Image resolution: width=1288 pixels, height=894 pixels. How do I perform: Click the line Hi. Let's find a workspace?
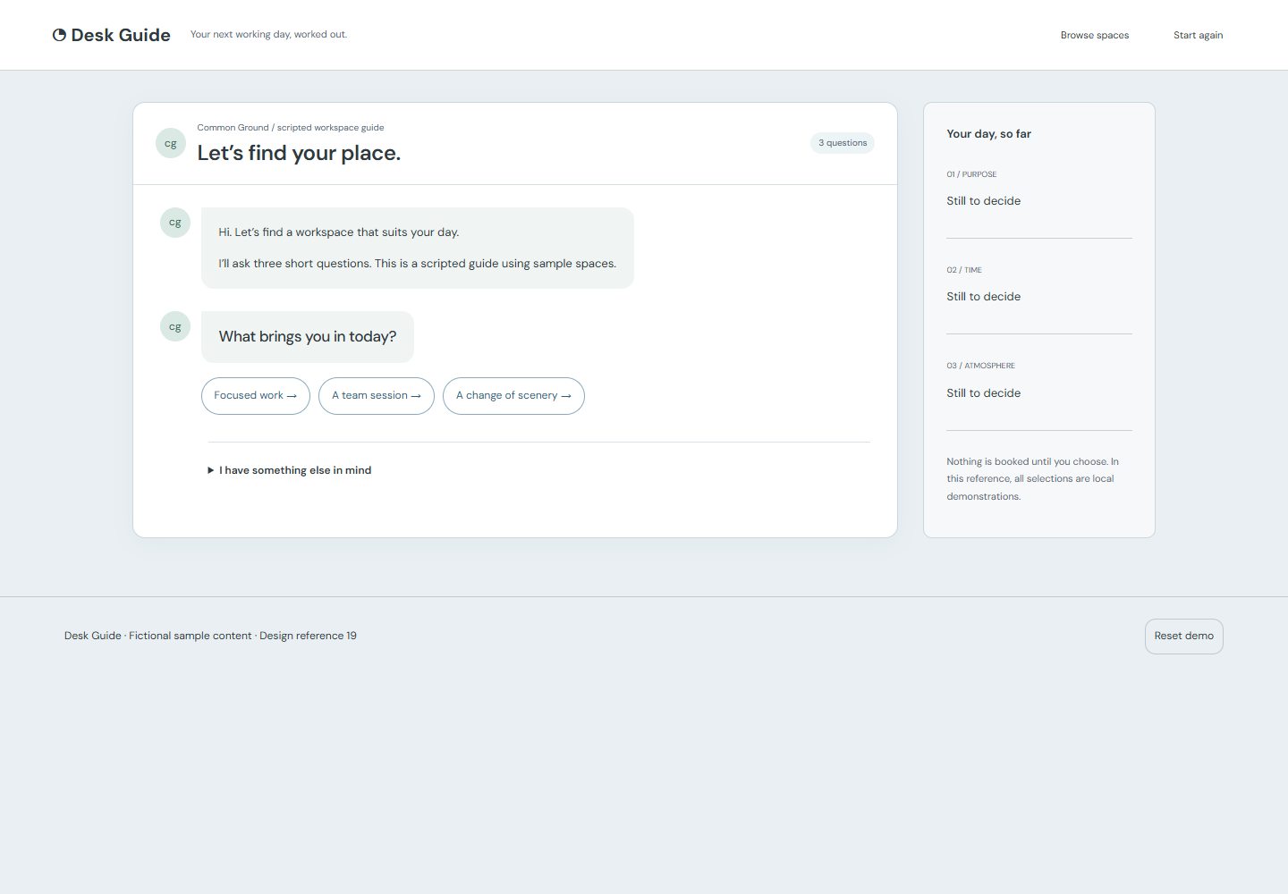pos(339,232)
